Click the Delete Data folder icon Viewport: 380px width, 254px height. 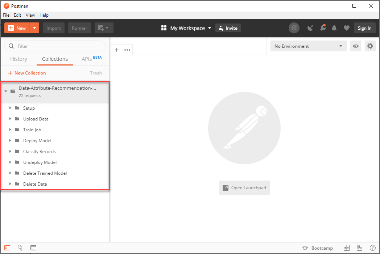[x=17, y=184]
